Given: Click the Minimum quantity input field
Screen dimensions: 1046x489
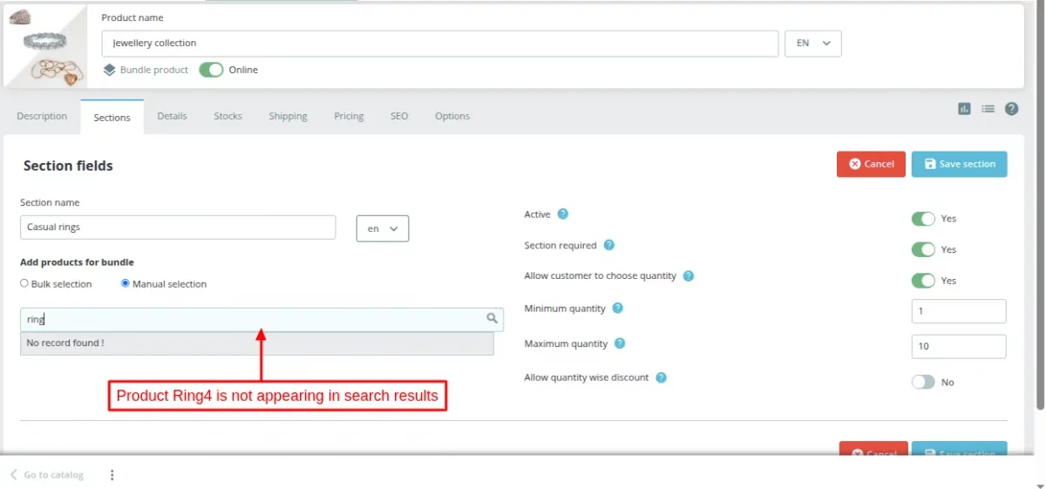Looking at the screenshot, I should point(959,311).
